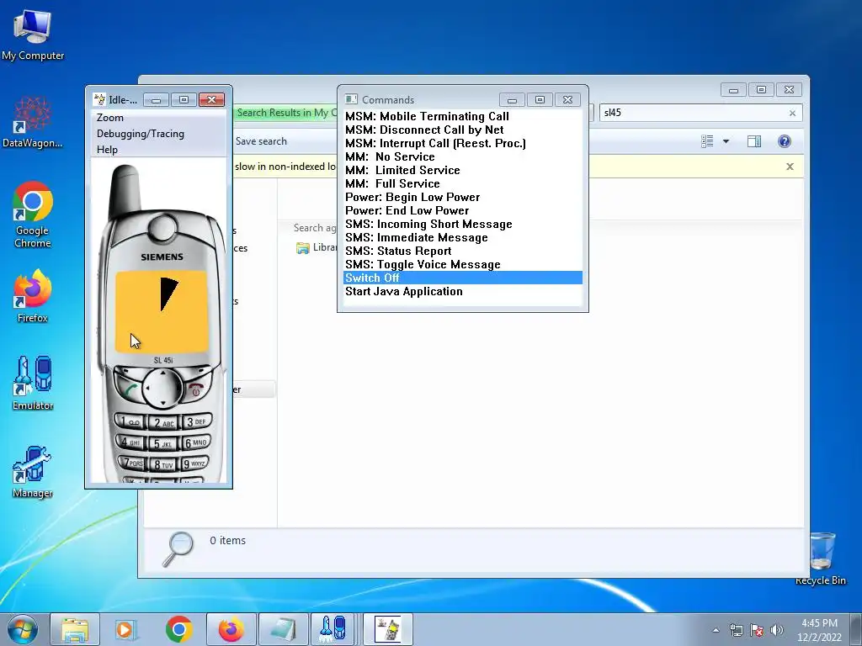Image resolution: width=862 pixels, height=646 pixels.
Task: Click phone keypad key 6 MNO
Action: click(195, 442)
